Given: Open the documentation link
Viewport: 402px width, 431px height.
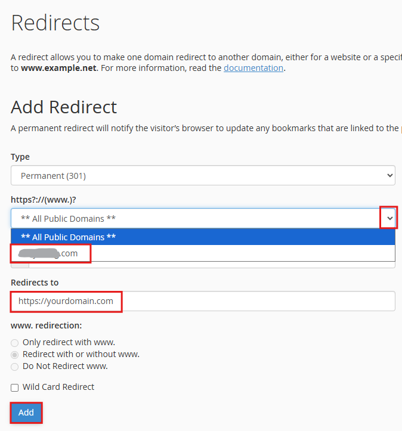Looking at the screenshot, I should tap(253, 68).
